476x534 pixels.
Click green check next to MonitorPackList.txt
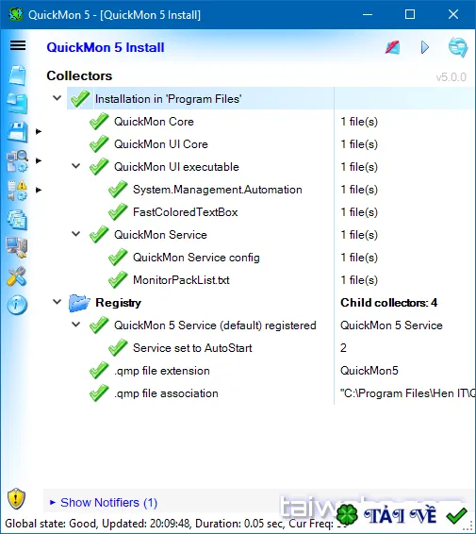point(118,280)
